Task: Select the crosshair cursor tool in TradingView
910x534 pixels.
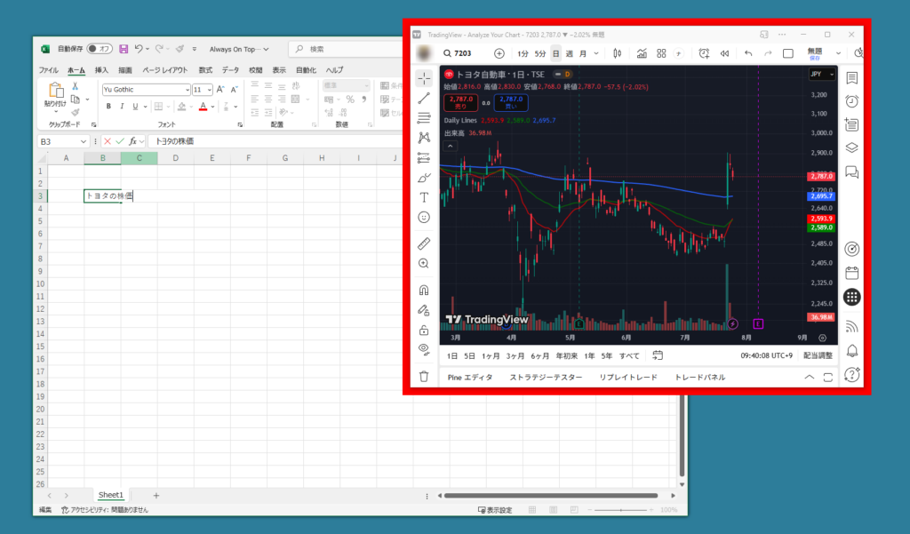Action: coord(424,78)
